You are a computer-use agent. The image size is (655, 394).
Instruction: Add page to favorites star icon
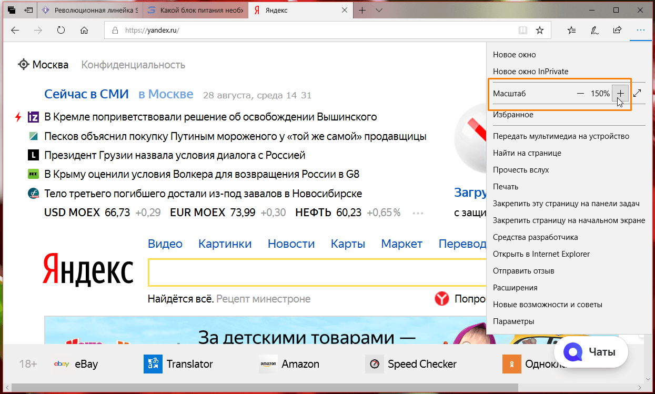(x=540, y=31)
